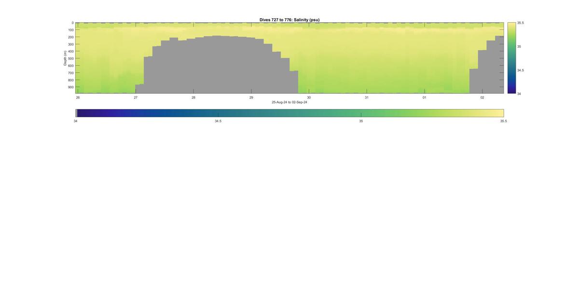The width and height of the screenshot is (579, 300).
Task: Click the '34.5' label on the vertical colorbar
Action: (521, 70)
